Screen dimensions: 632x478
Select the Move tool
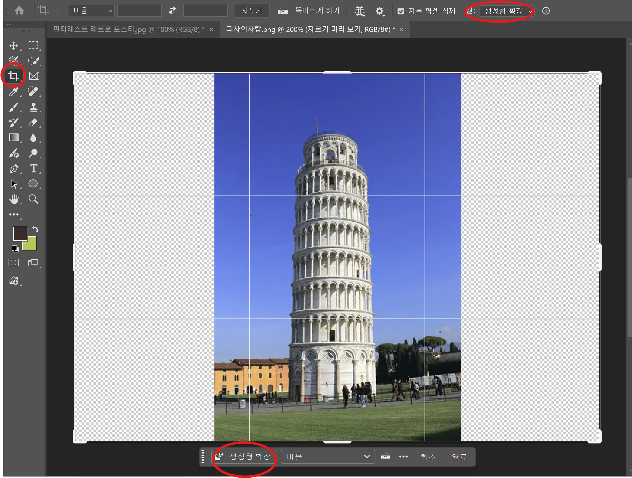[14, 45]
